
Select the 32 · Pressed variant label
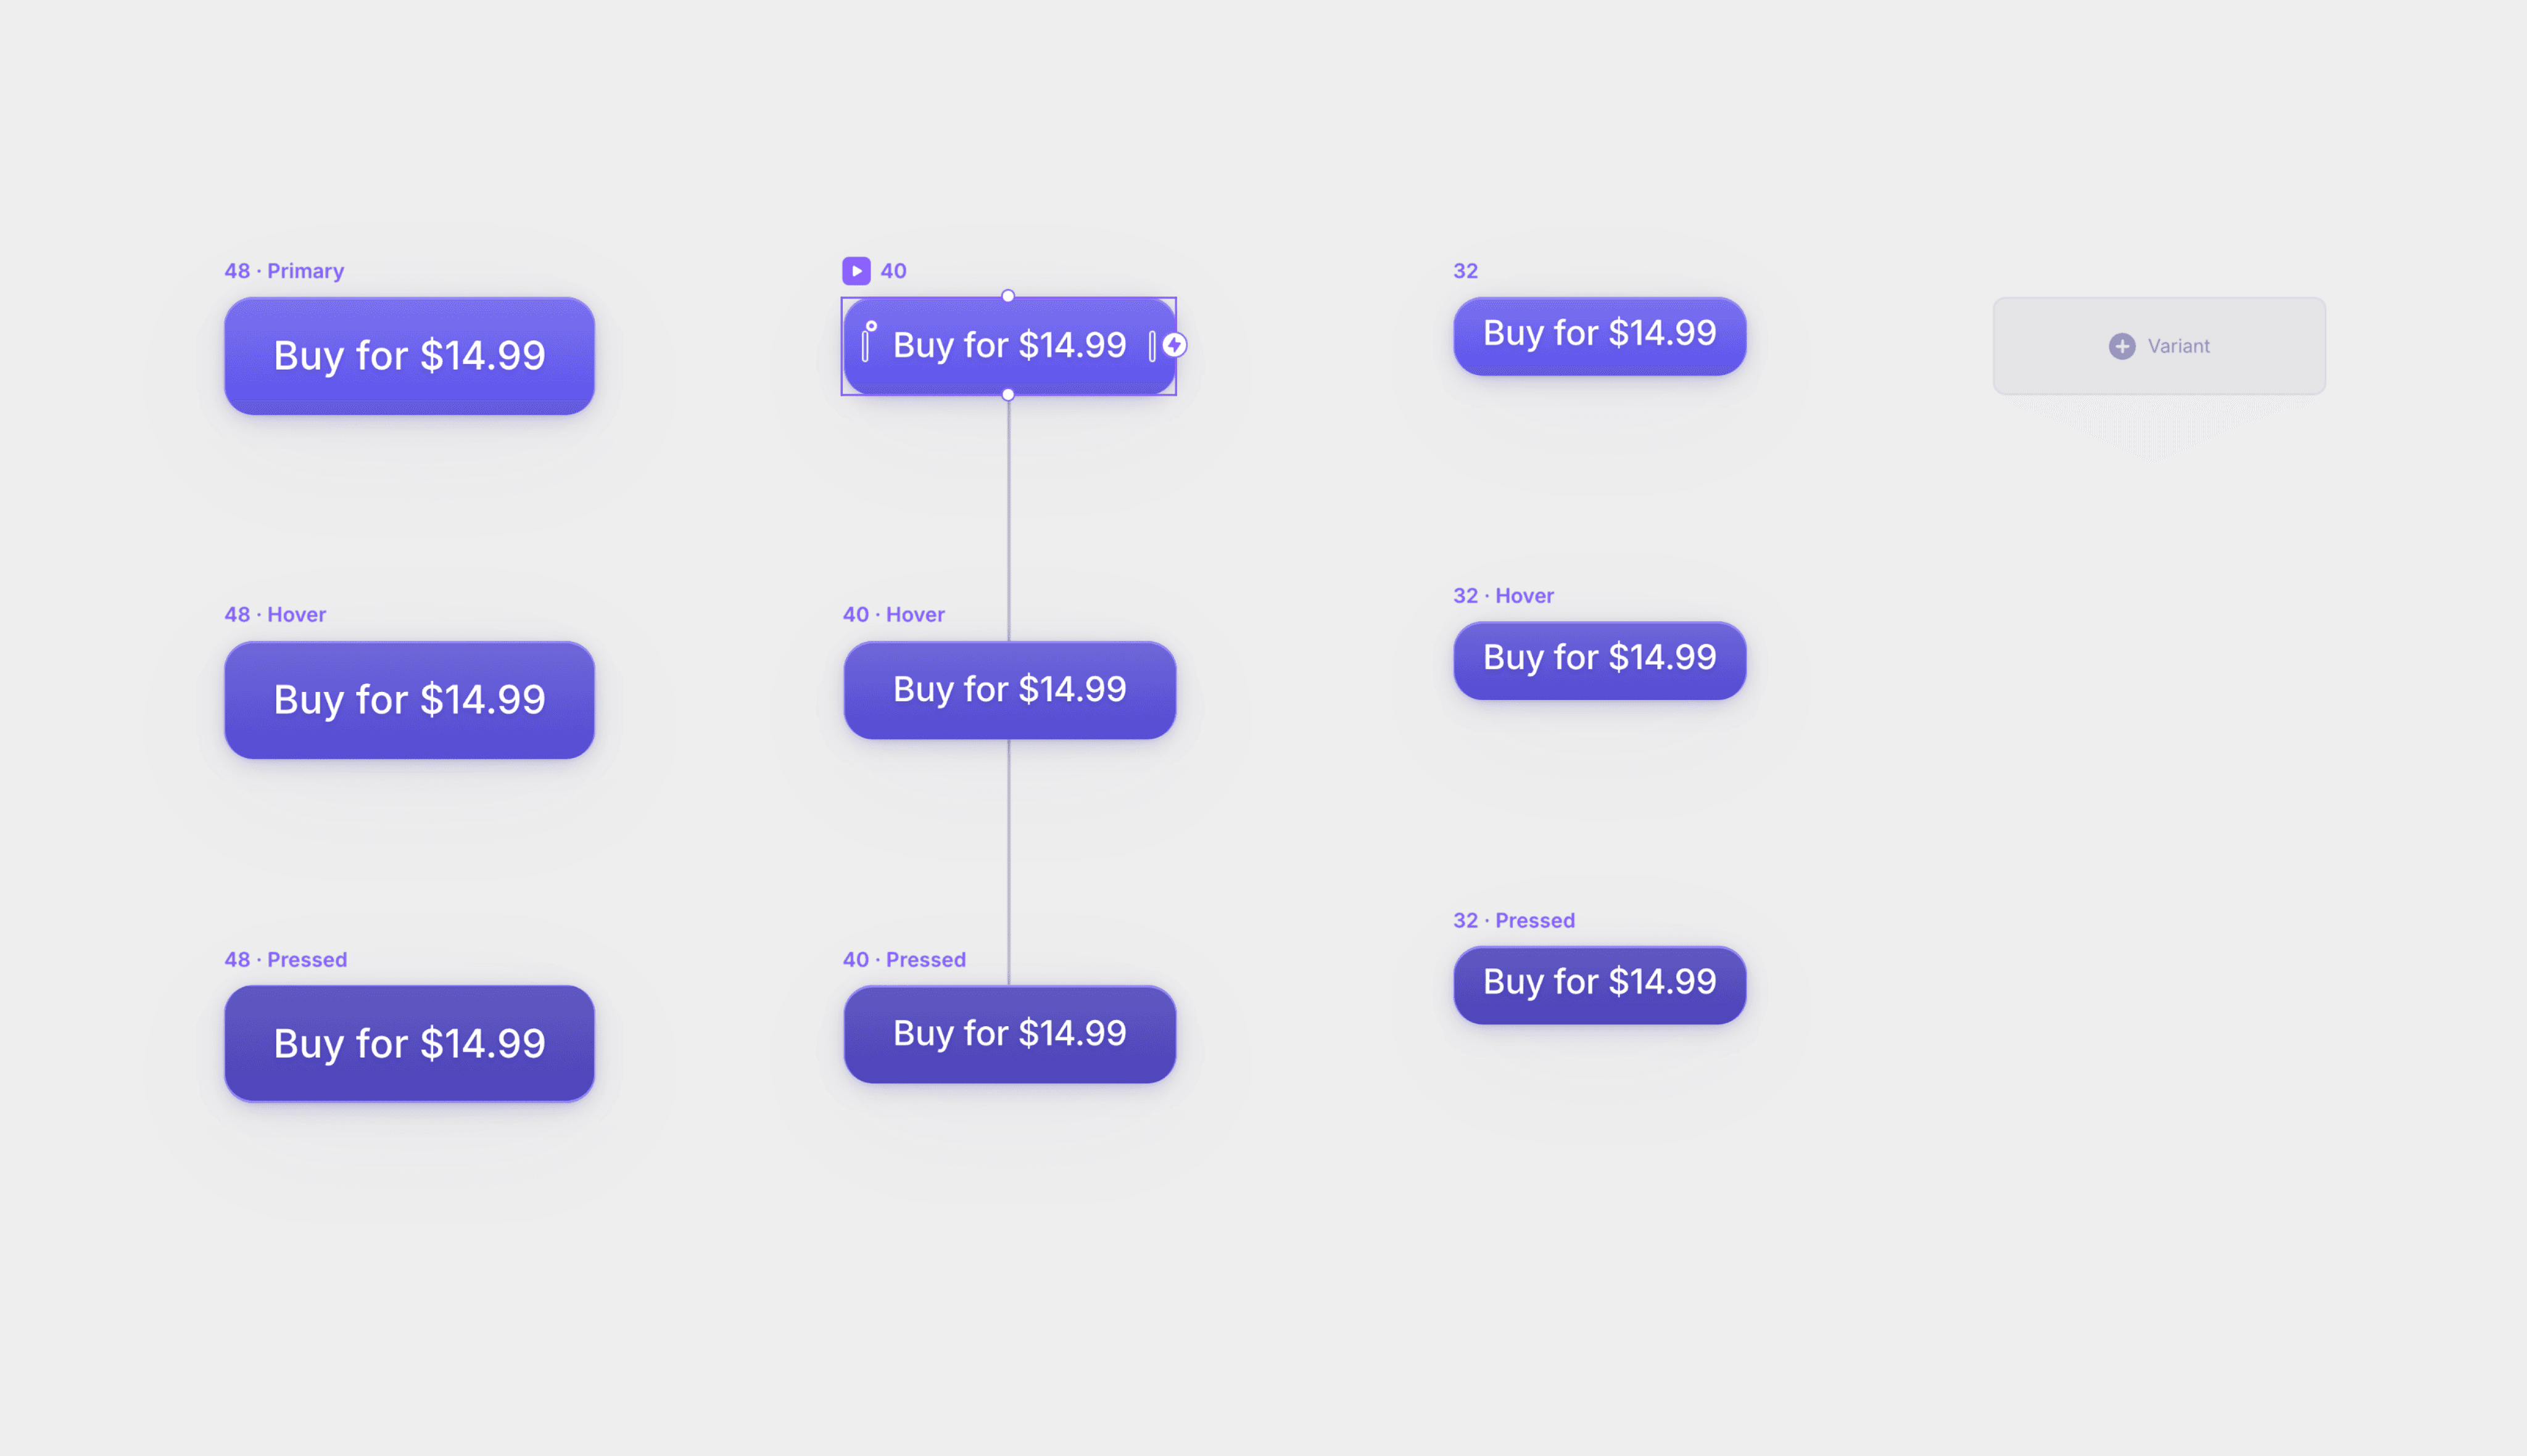click(x=1513, y=920)
